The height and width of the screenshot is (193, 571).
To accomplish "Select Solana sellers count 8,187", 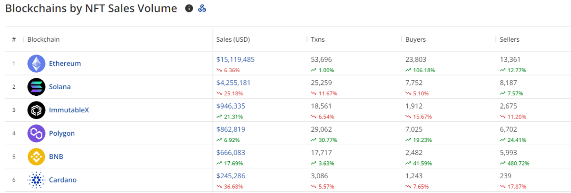I will (508, 83).
